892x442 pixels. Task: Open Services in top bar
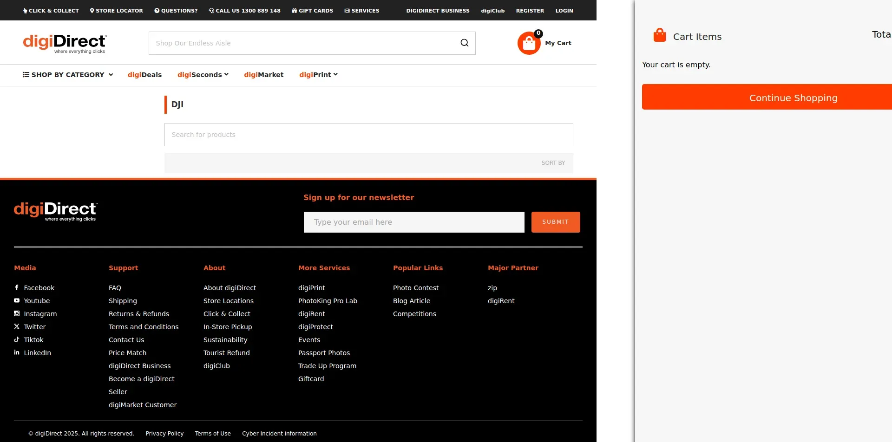pos(361,10)
